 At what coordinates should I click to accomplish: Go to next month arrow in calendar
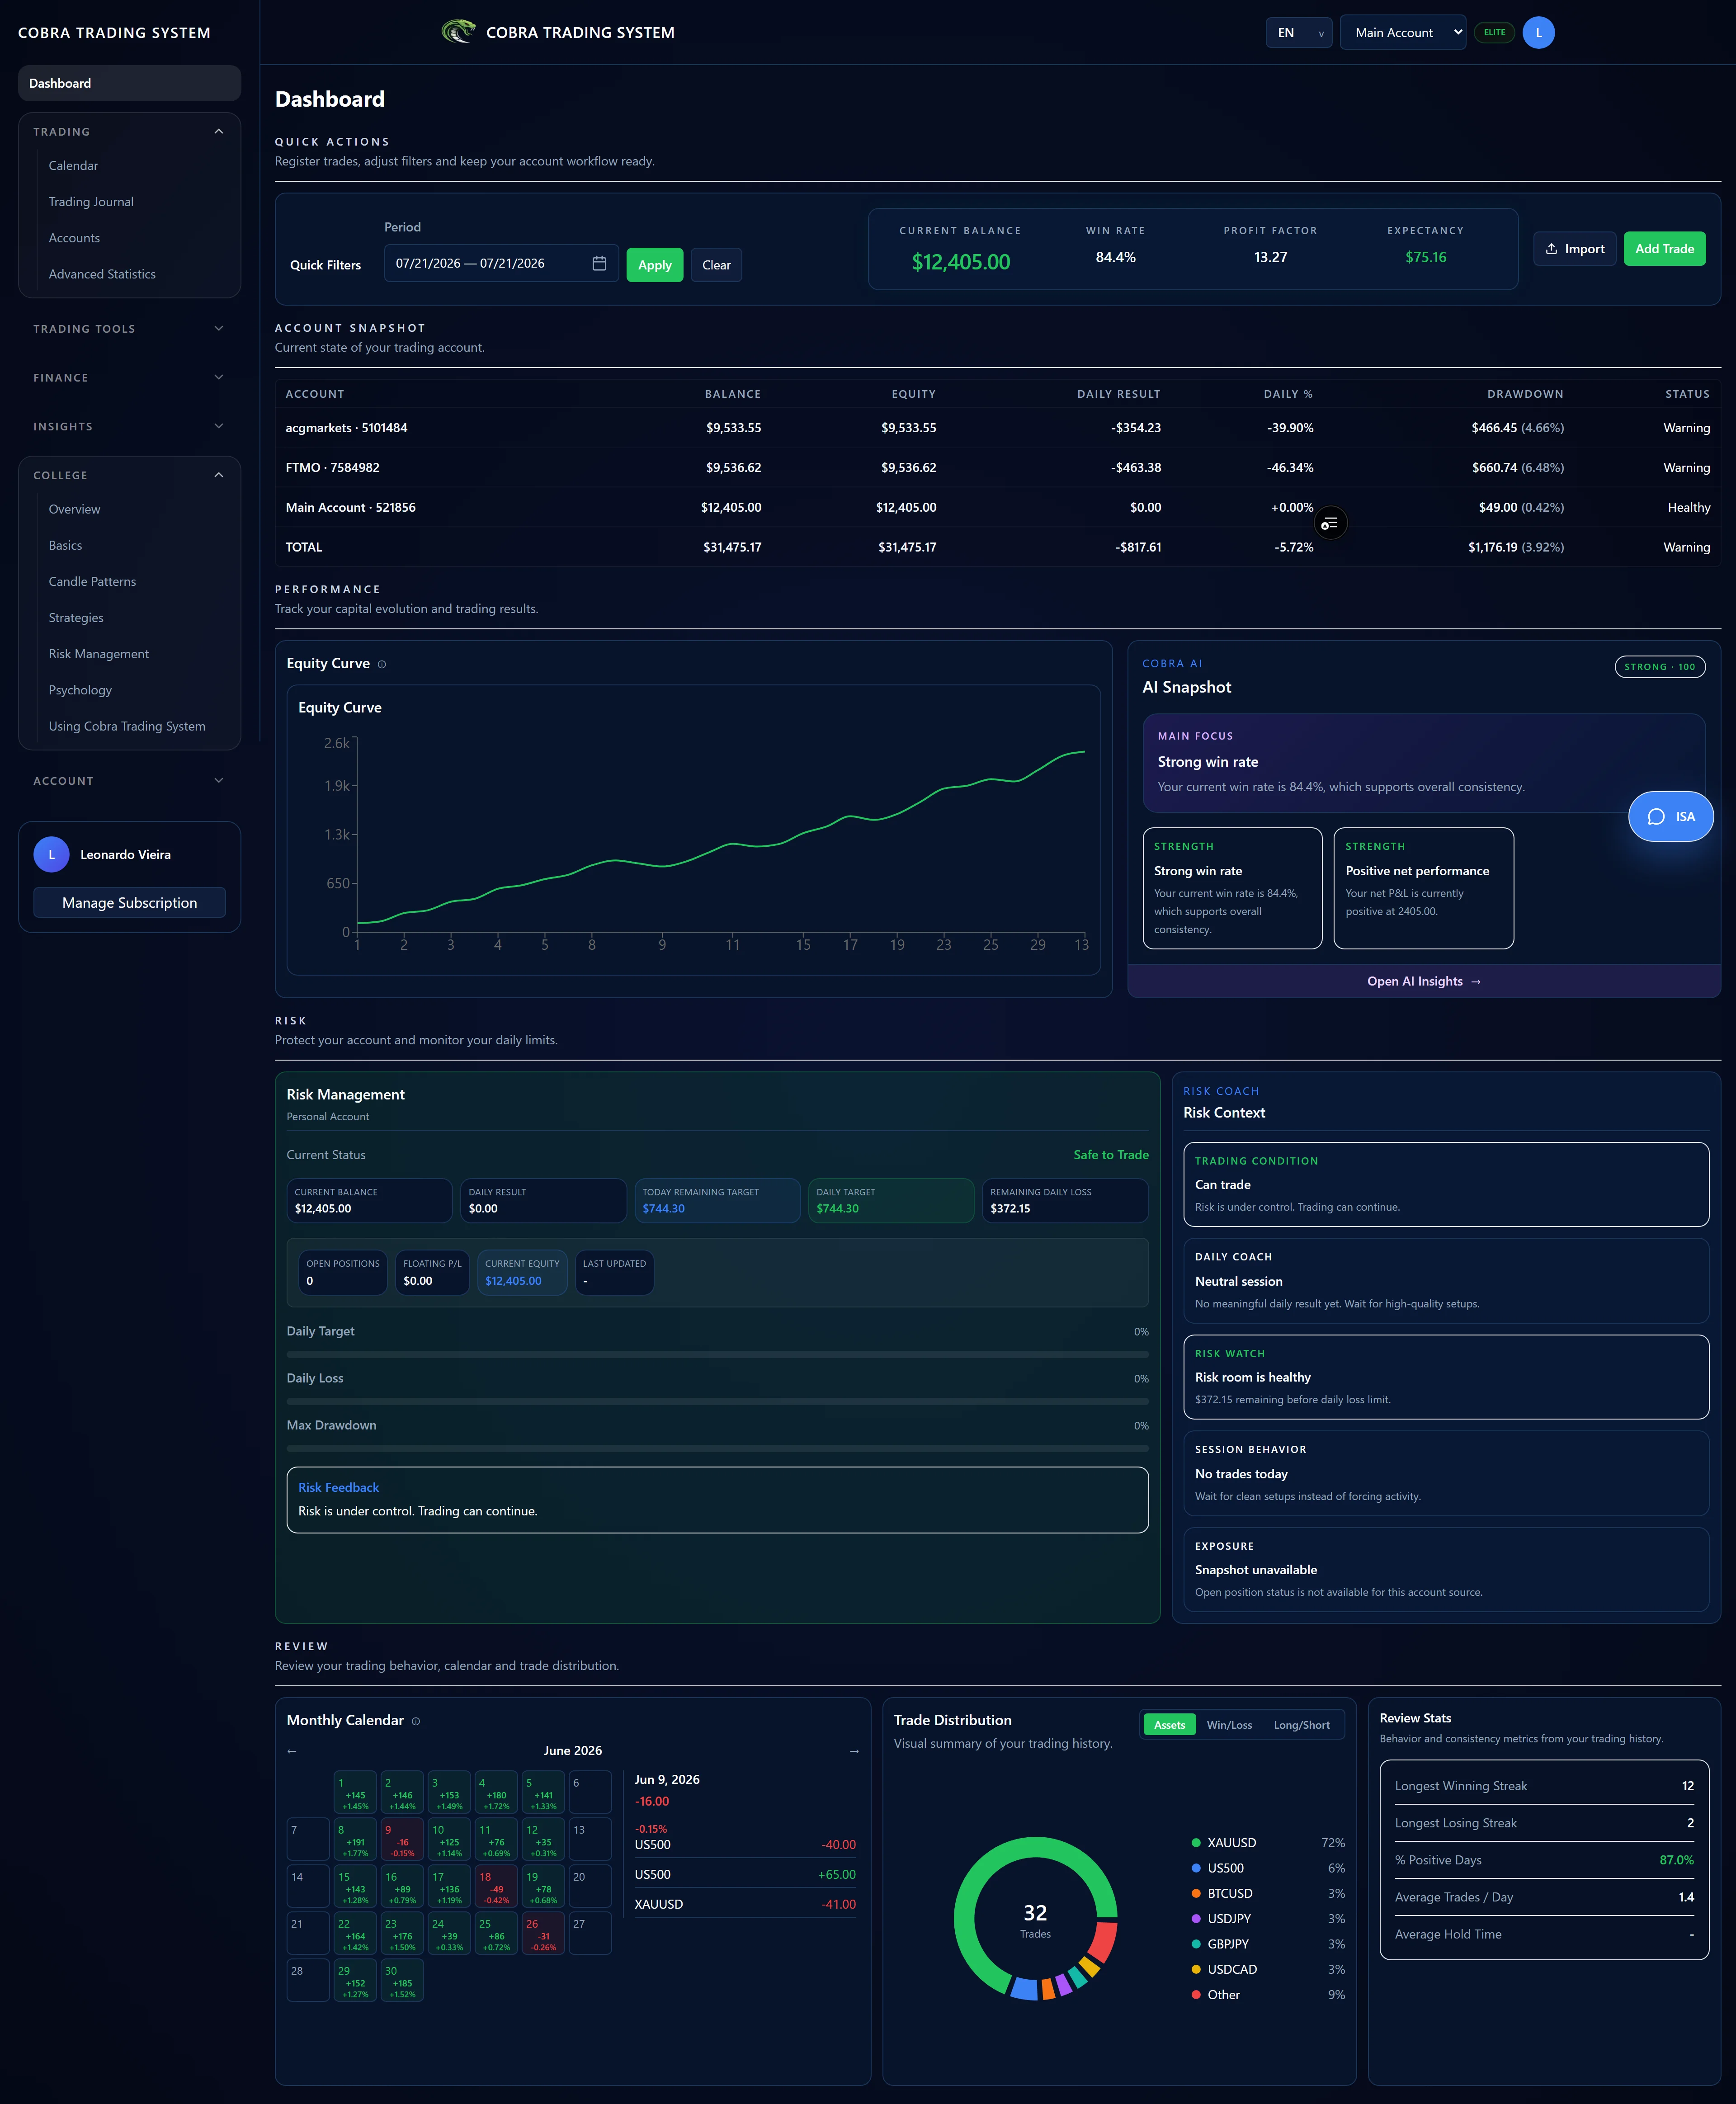[854, 1751]
